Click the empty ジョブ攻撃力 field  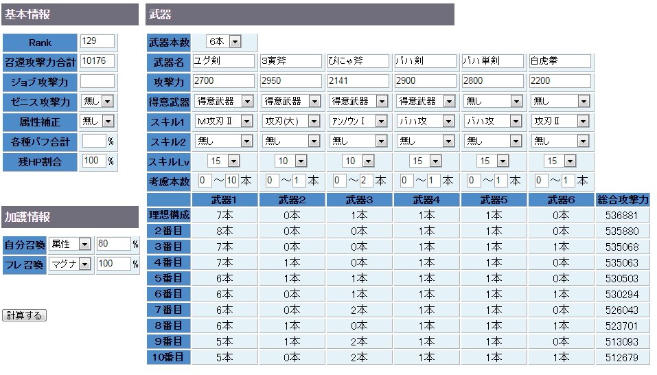[97, 81]
